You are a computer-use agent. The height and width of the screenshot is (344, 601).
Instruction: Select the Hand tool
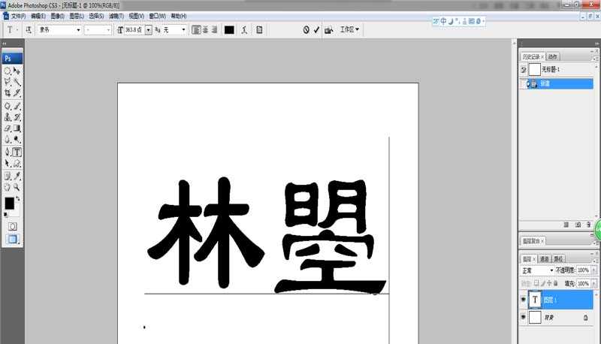(8, 187)
